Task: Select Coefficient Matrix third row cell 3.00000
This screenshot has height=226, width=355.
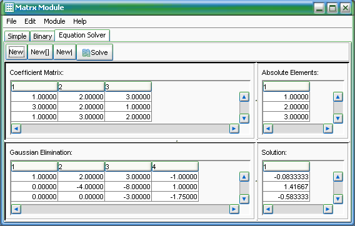Action: (x=81, y=117)
